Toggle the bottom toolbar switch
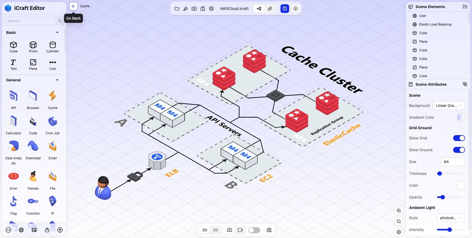This screenshot has width=472, height=238. (254, 230)
